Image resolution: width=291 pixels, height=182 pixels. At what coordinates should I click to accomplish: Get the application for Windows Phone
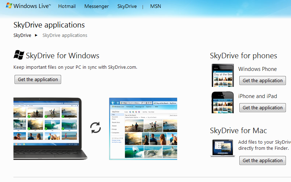pyautogui.click(x=262, y=80)
